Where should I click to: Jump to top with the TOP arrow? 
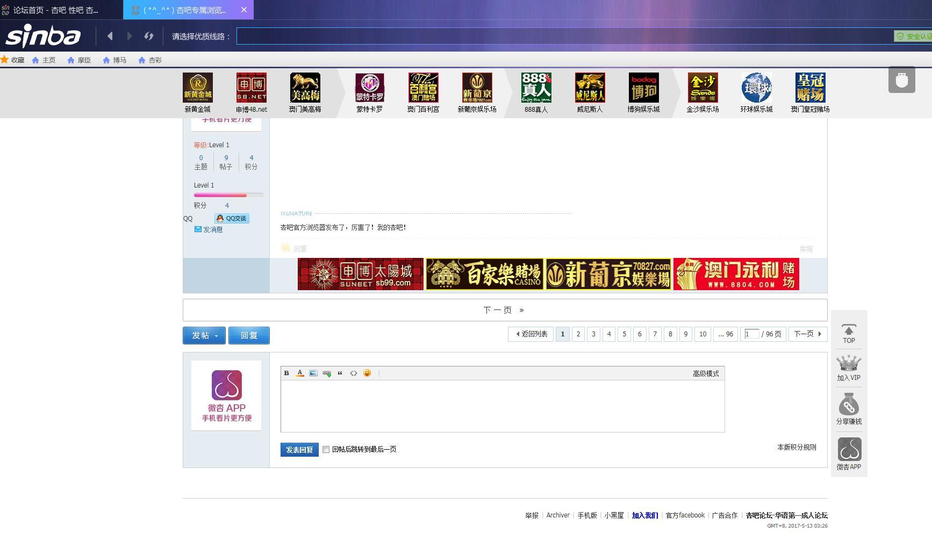[849, 334]
